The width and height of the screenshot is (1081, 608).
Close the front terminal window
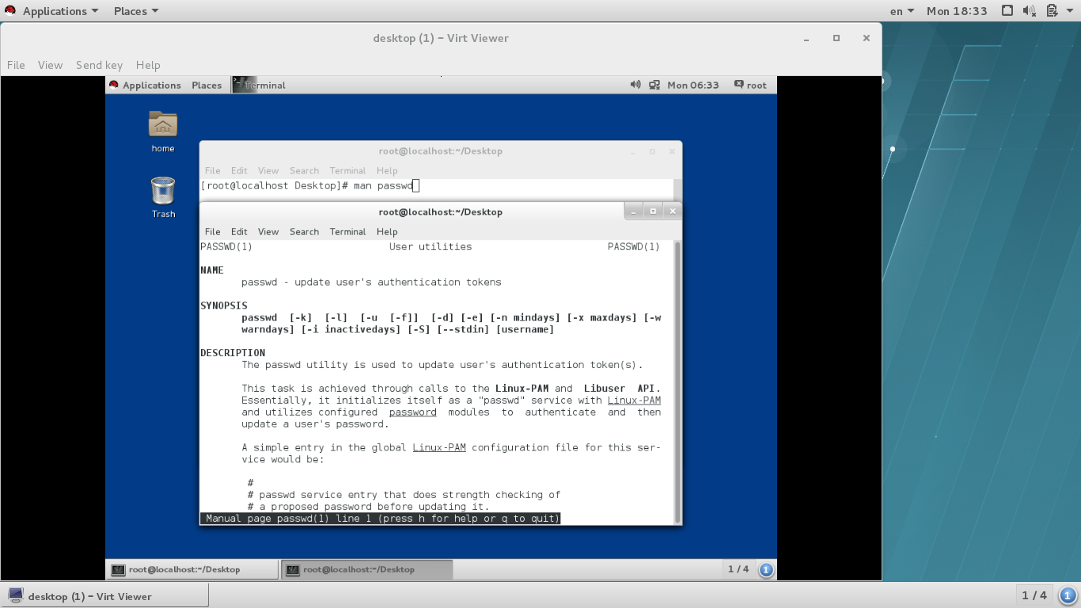click(x=672, y=211)
